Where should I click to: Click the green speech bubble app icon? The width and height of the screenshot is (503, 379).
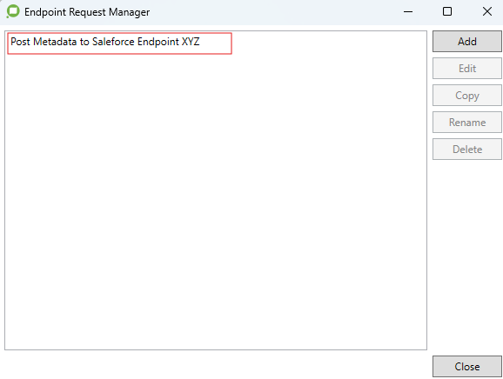tap(13, 11)
